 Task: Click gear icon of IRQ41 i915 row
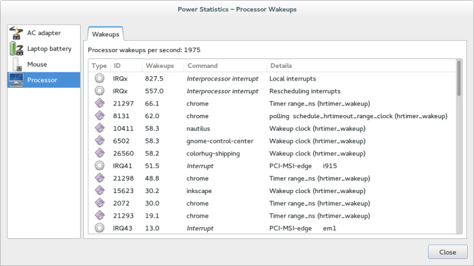click(99, 165)
